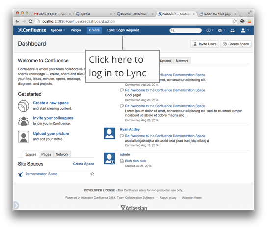
Task: Click the invite colleagues people icon
Action: (x=24, y=121)
